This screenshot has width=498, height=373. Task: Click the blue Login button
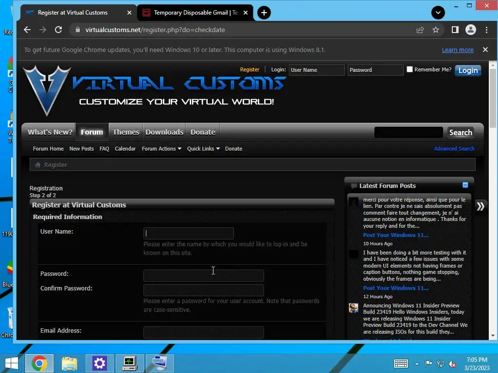click(468, 70)
